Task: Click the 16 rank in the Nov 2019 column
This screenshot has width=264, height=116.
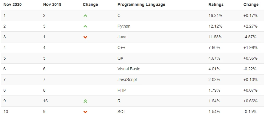Action: (45, 101)
